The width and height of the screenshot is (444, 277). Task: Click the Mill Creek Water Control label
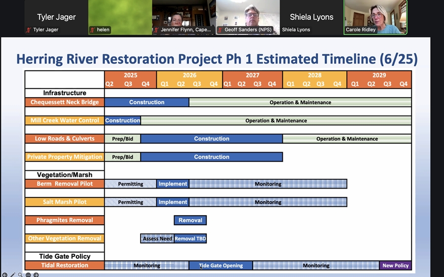(x=65, y=120)
